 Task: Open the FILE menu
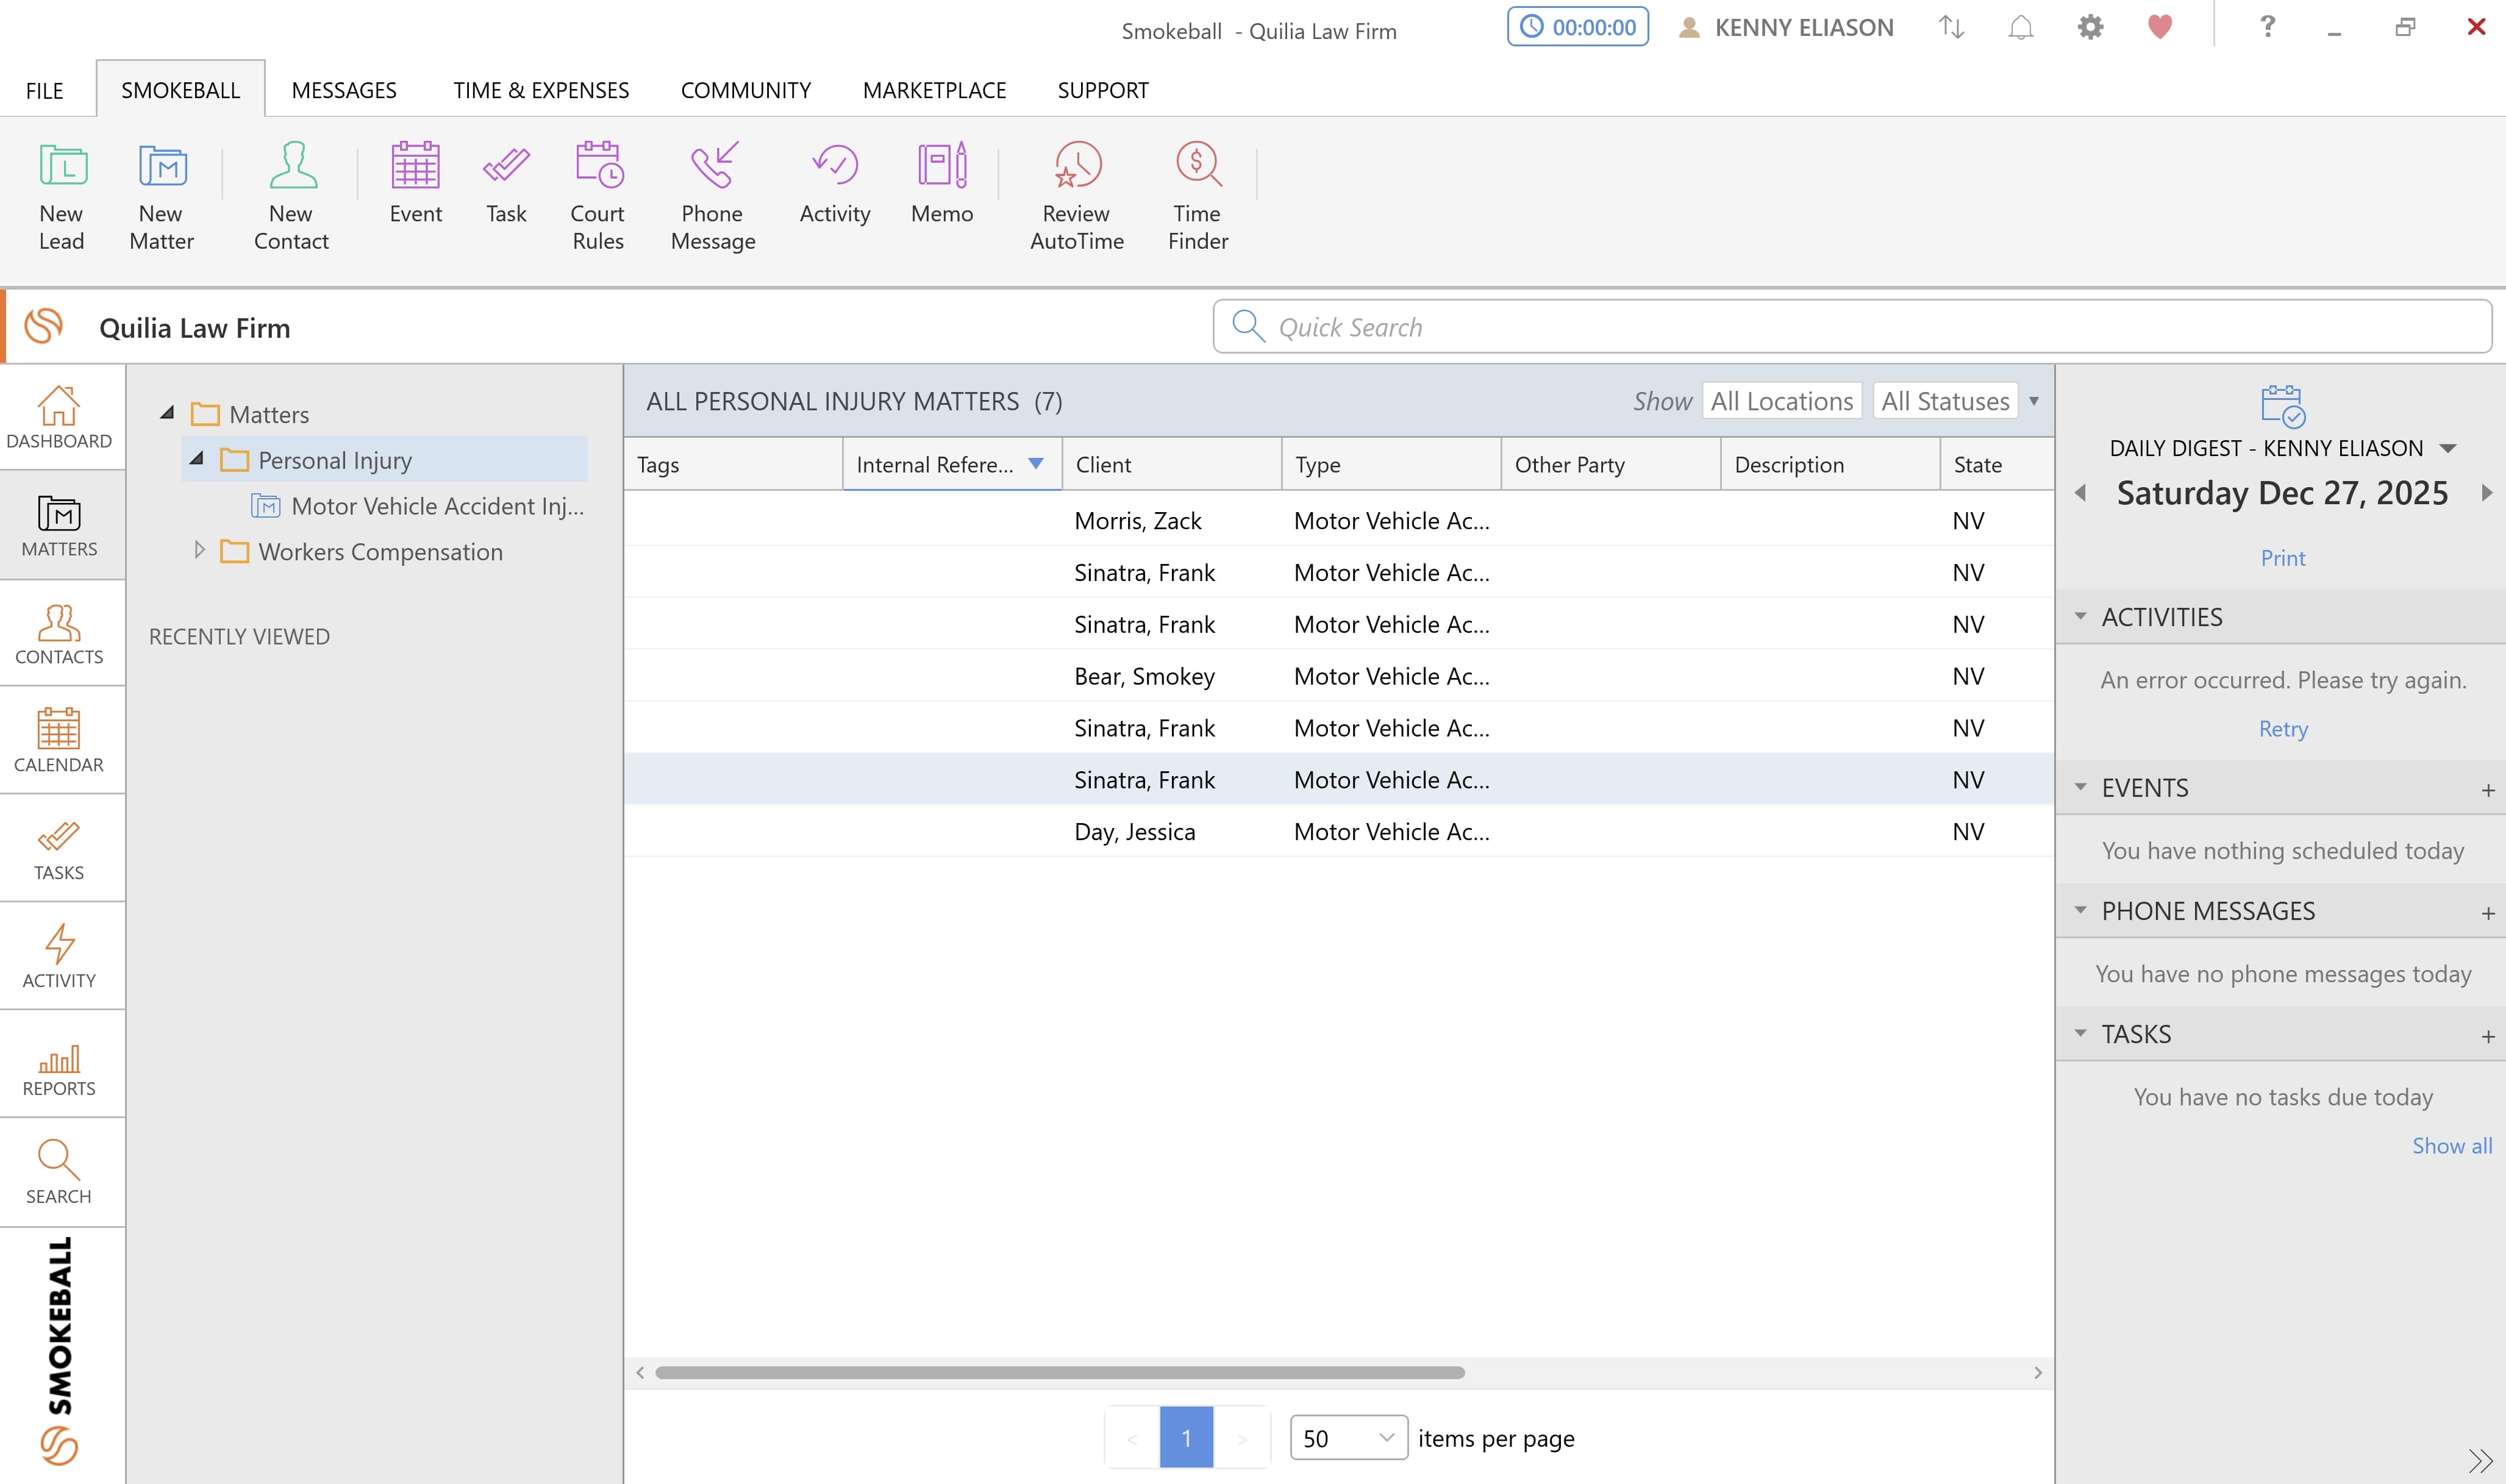coord(44,89)
